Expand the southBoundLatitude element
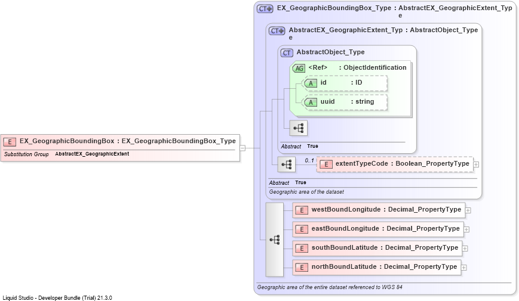The image size is (519, 301). coord(465,248)
